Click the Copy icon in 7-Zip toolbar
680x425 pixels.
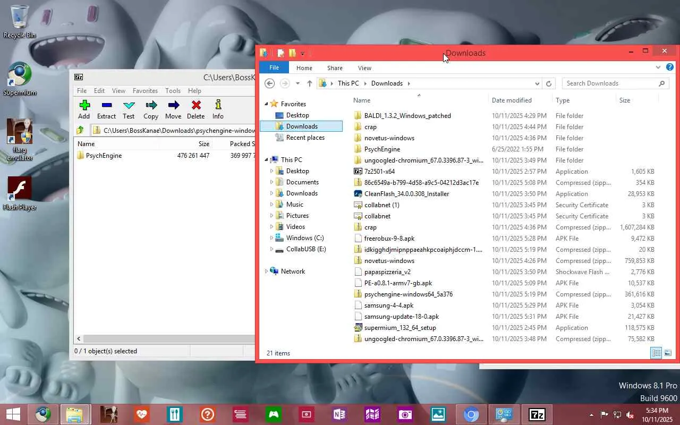pos(151,109)
